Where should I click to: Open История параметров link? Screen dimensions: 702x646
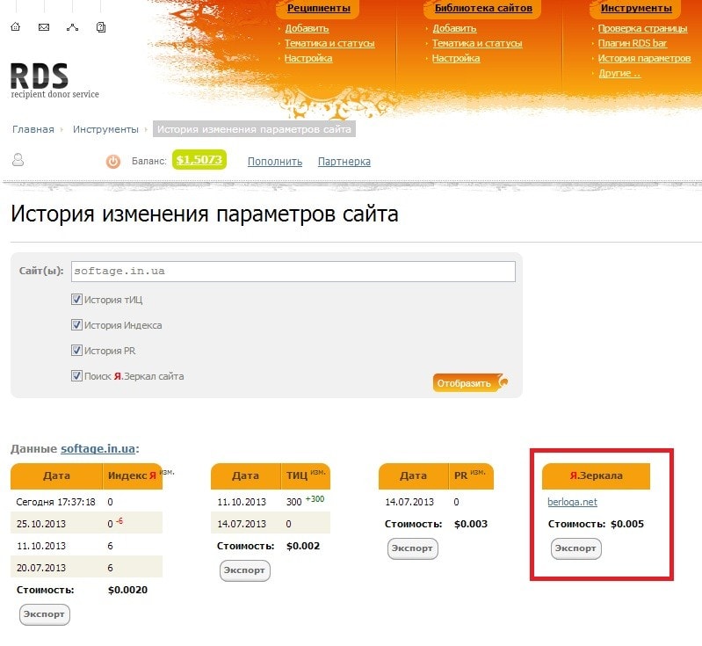click(x=645, y=58)
